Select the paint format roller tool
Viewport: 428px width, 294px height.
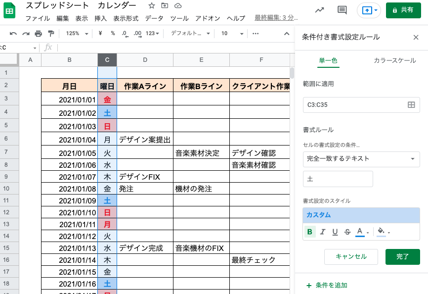[x=51, y=34]
